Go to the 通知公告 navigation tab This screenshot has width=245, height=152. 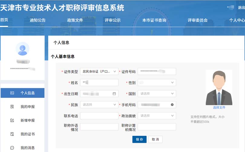(38, 20)
